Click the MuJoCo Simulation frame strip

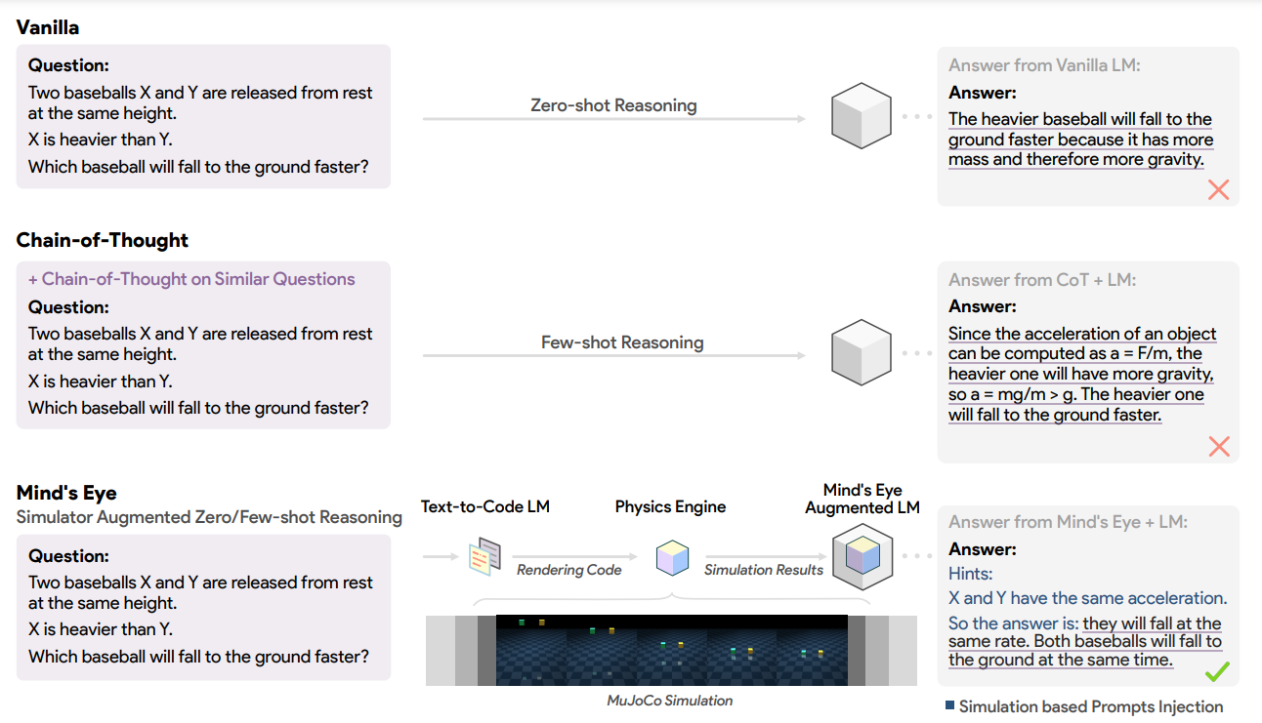coord(672,649)
